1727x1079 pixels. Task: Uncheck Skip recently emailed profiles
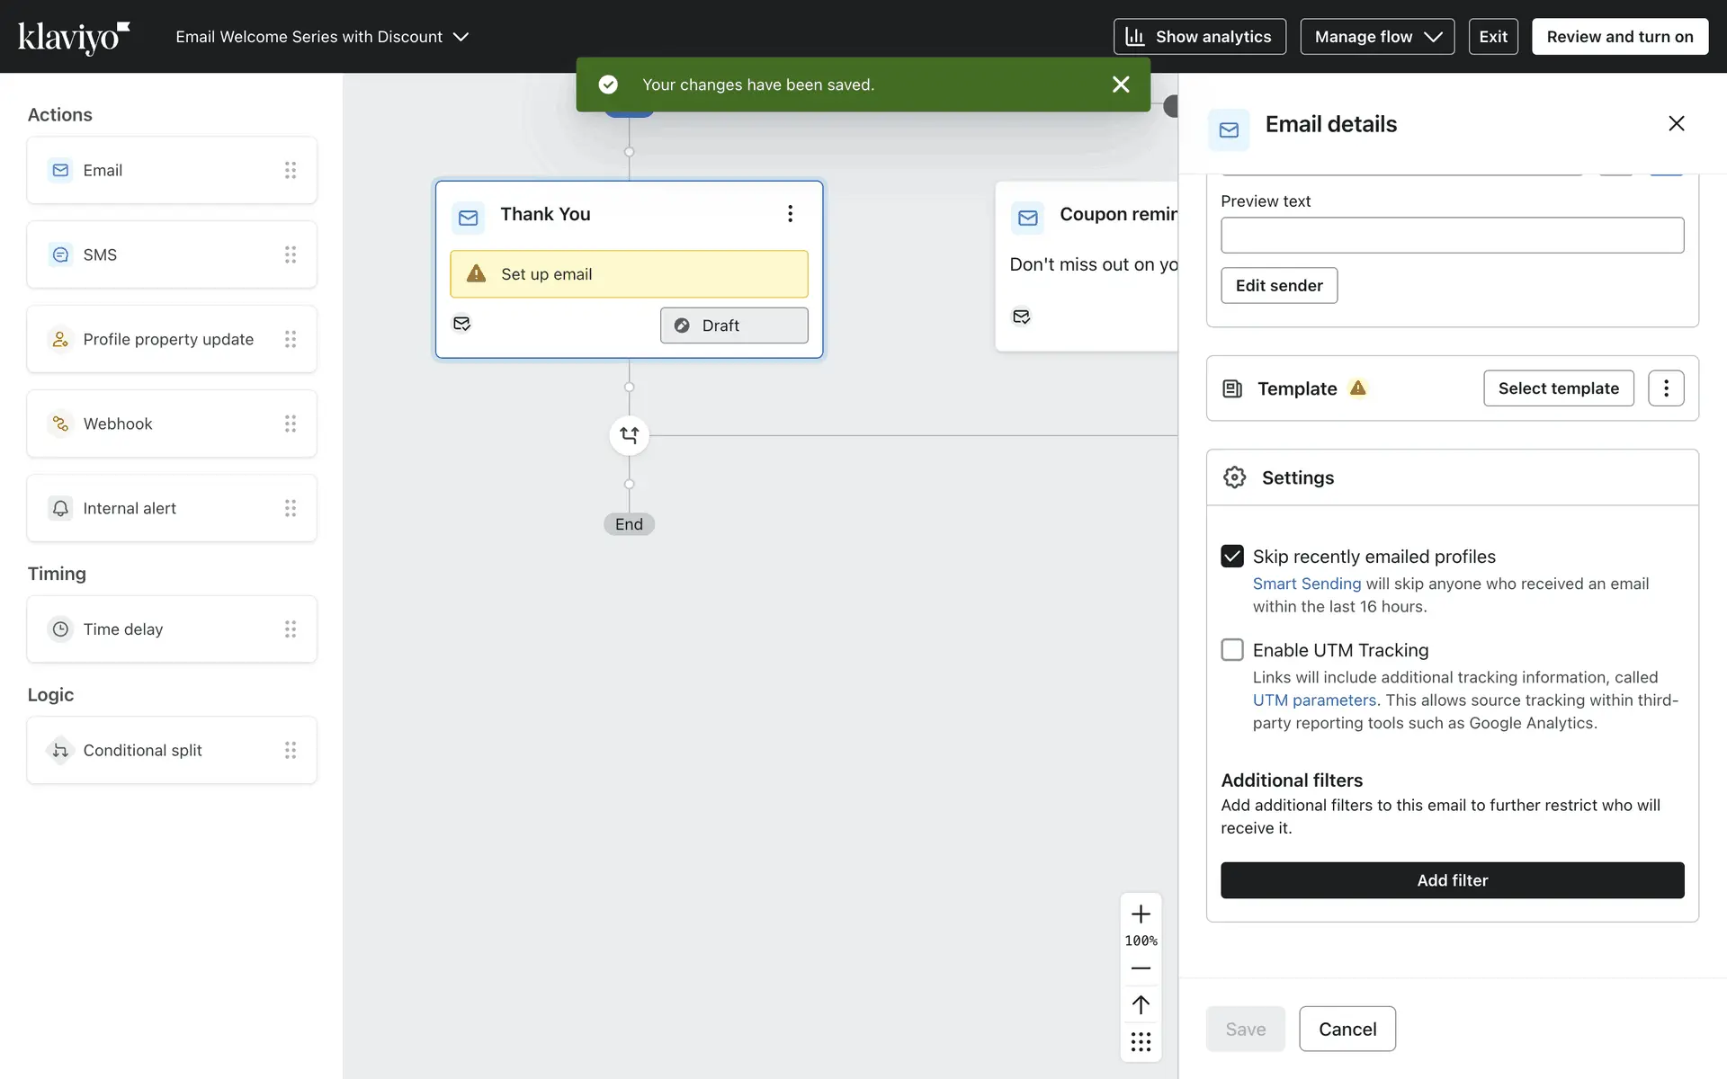coord(1232,557)
